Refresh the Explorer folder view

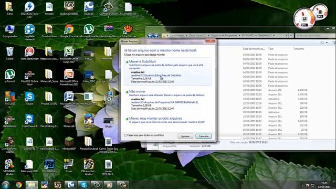(291, 36)
